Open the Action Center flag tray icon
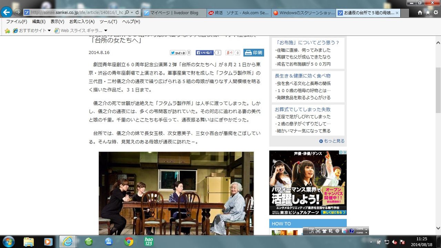Viewport: 441px width, 248px height. pos(402,242)
